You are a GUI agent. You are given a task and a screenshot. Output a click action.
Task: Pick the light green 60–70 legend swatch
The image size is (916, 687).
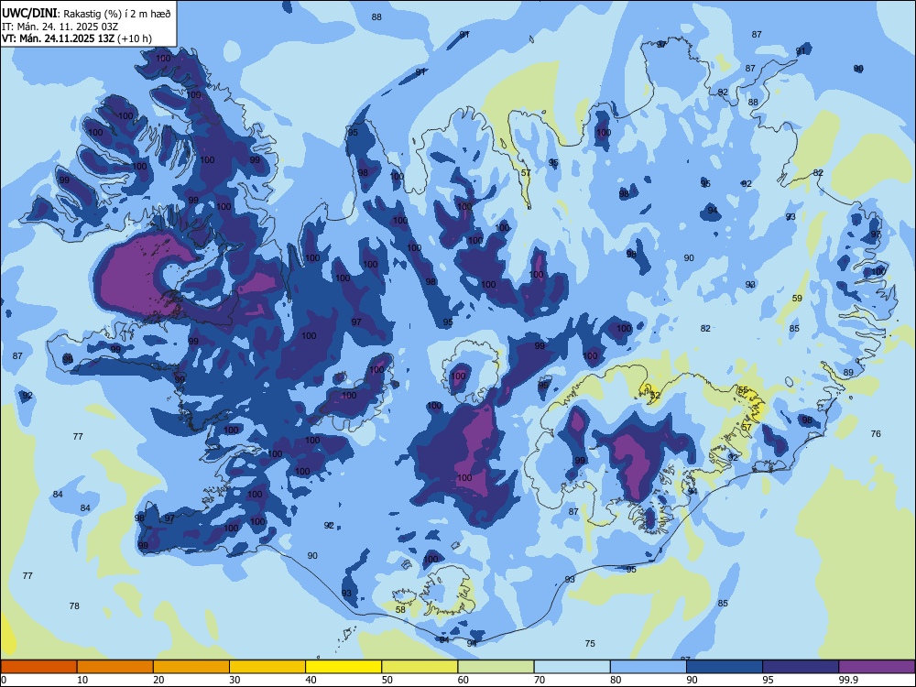tap(496, 667)
